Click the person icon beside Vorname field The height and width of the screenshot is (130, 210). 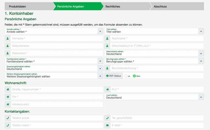(x=8, y=38)
